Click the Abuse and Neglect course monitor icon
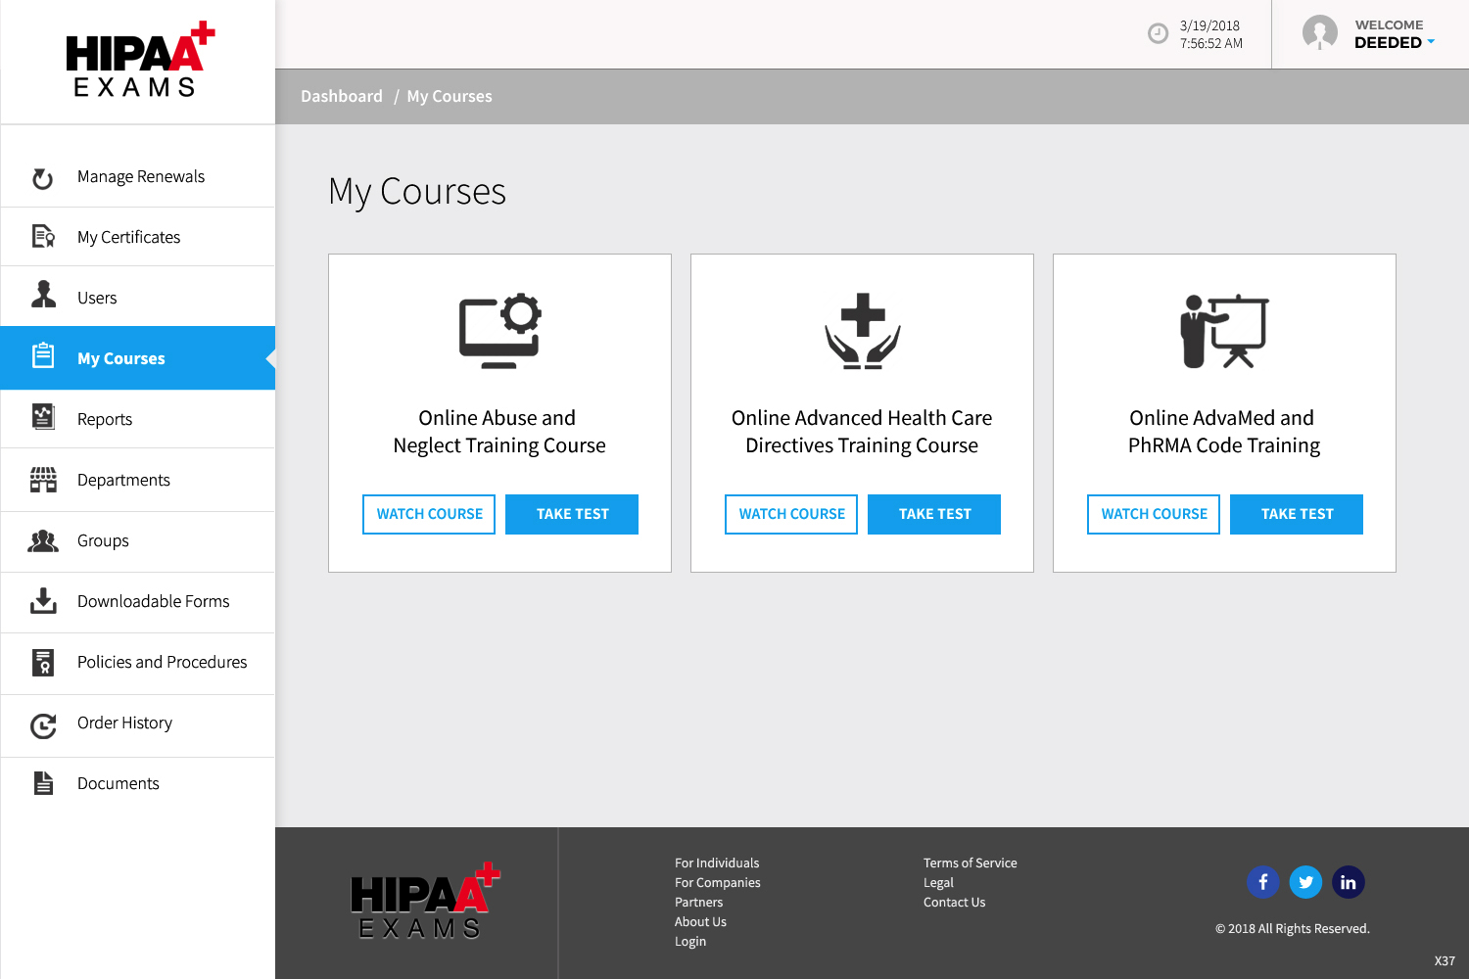 [500, 331]
